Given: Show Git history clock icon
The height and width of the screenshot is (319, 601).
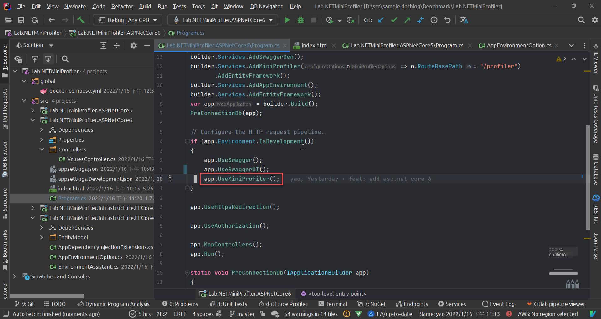Looking at the screenshot, I should pos(434,20).
